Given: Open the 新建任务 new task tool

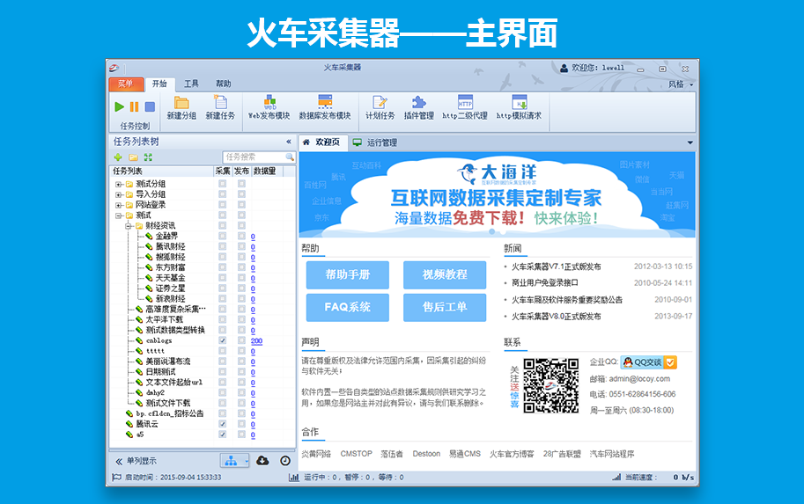Looking at the screenshot, I should pos(220,107).
